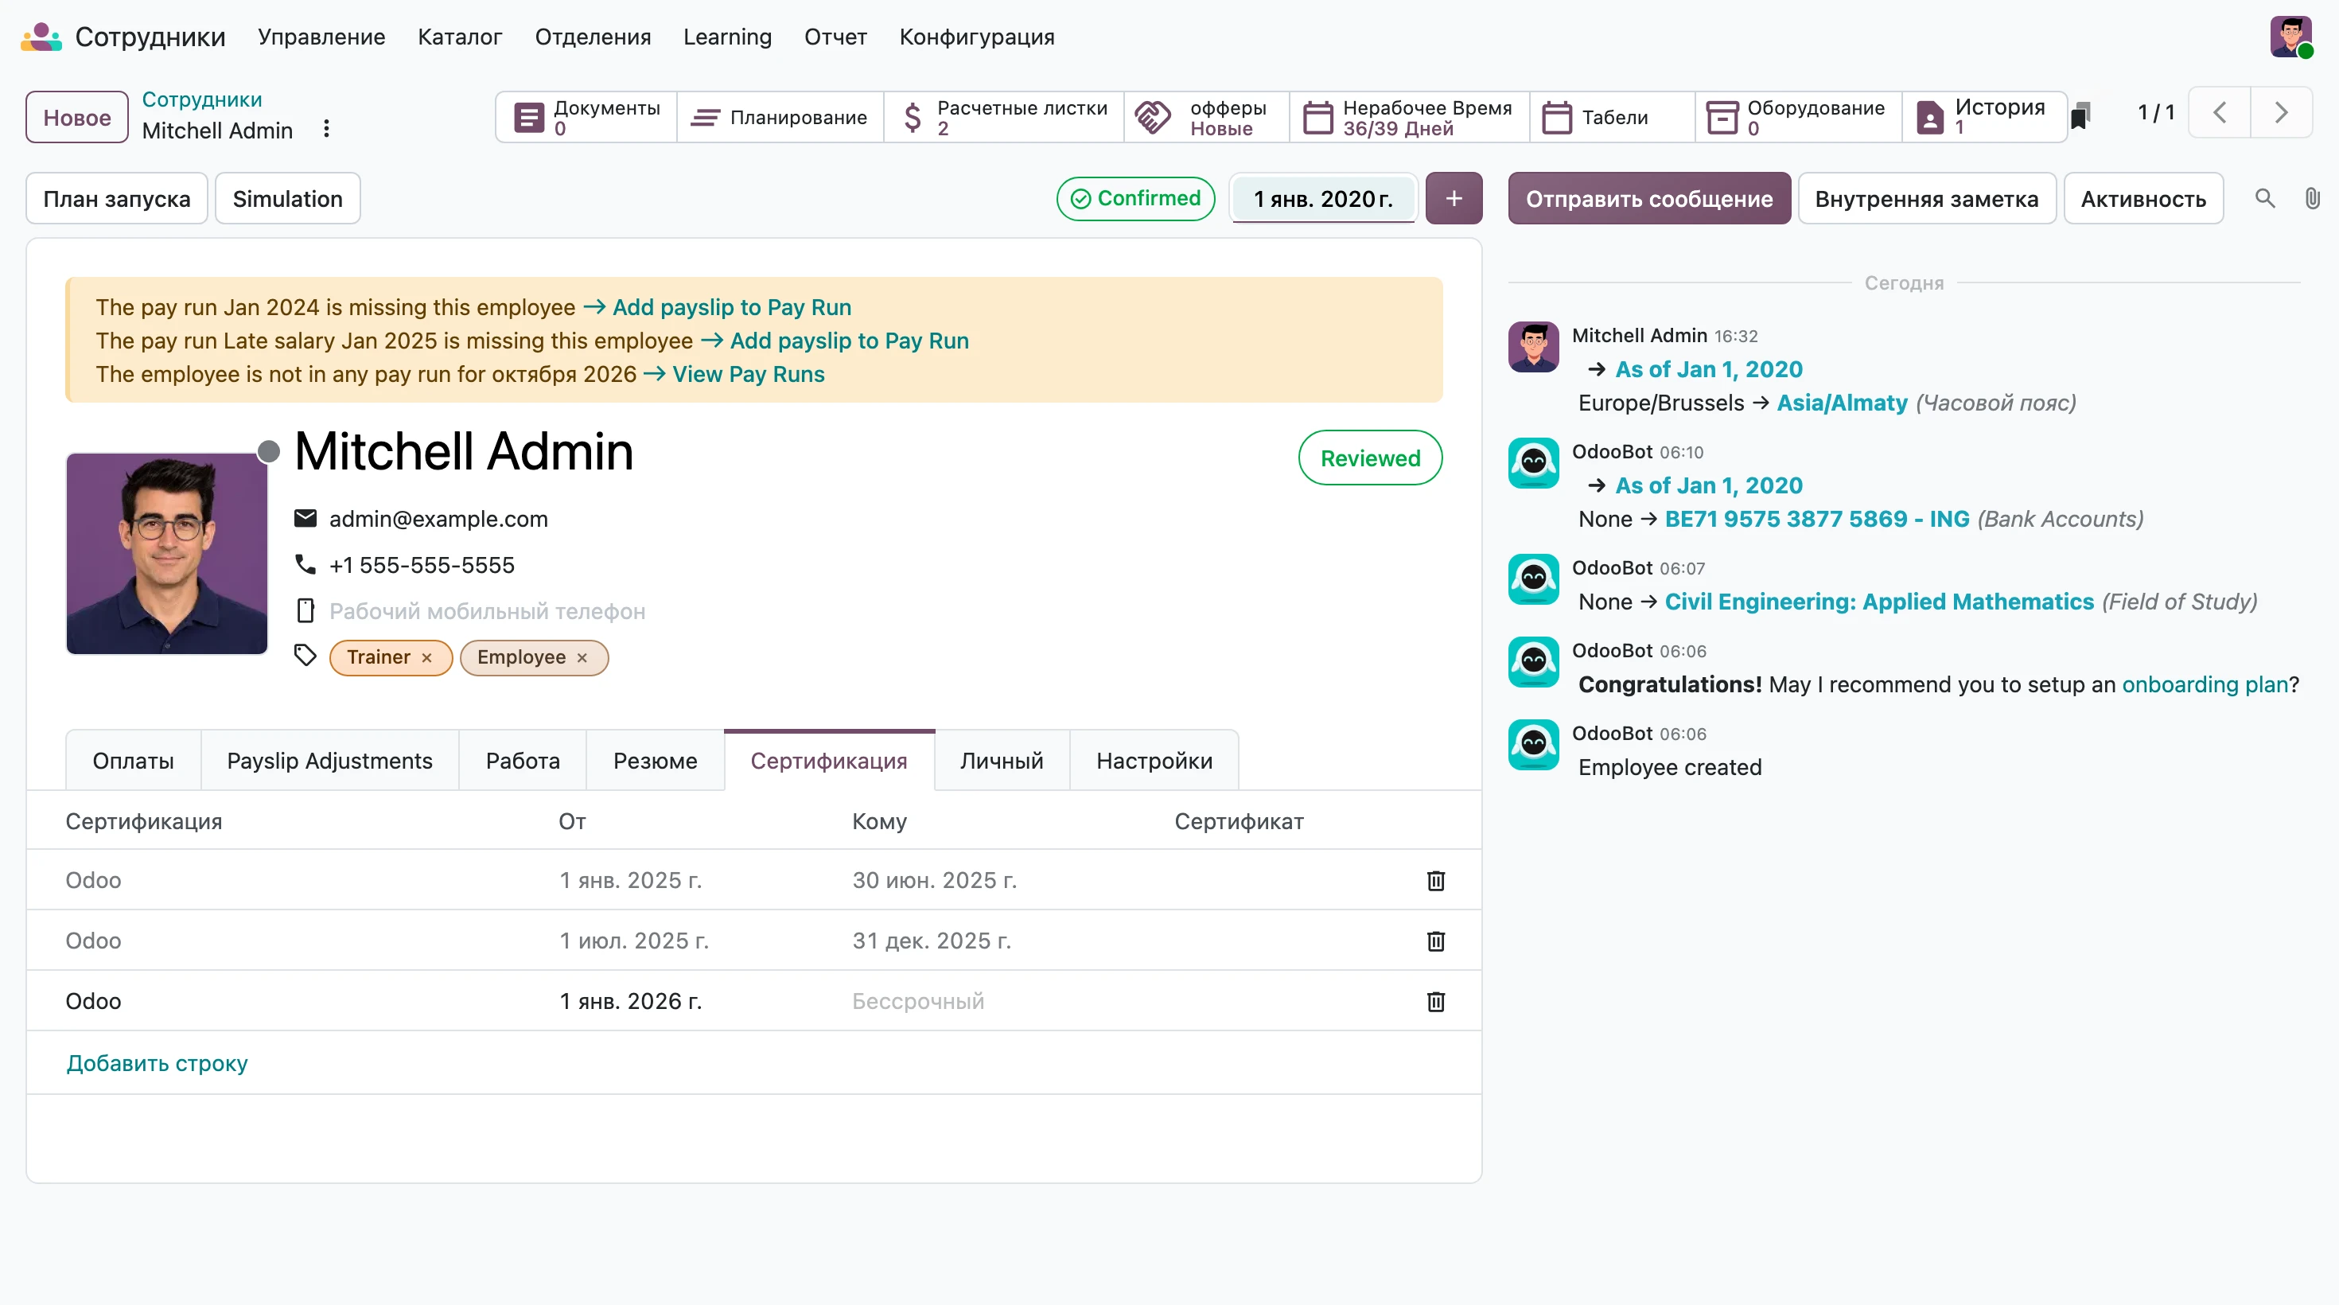2339x1305 pixels.
Task: Click the Рабочий мобильный телефон field
Action: (x=488, y=611)
